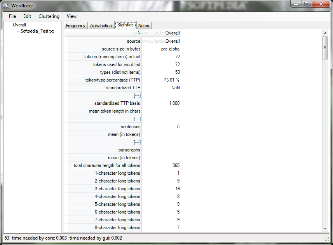Screen dimensions: 333x245
Task: Switch to the Notes tab
Action: (143, 26)
